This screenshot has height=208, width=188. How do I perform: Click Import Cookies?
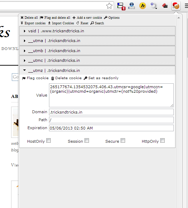pyautogui.click(x=61, y=23)
